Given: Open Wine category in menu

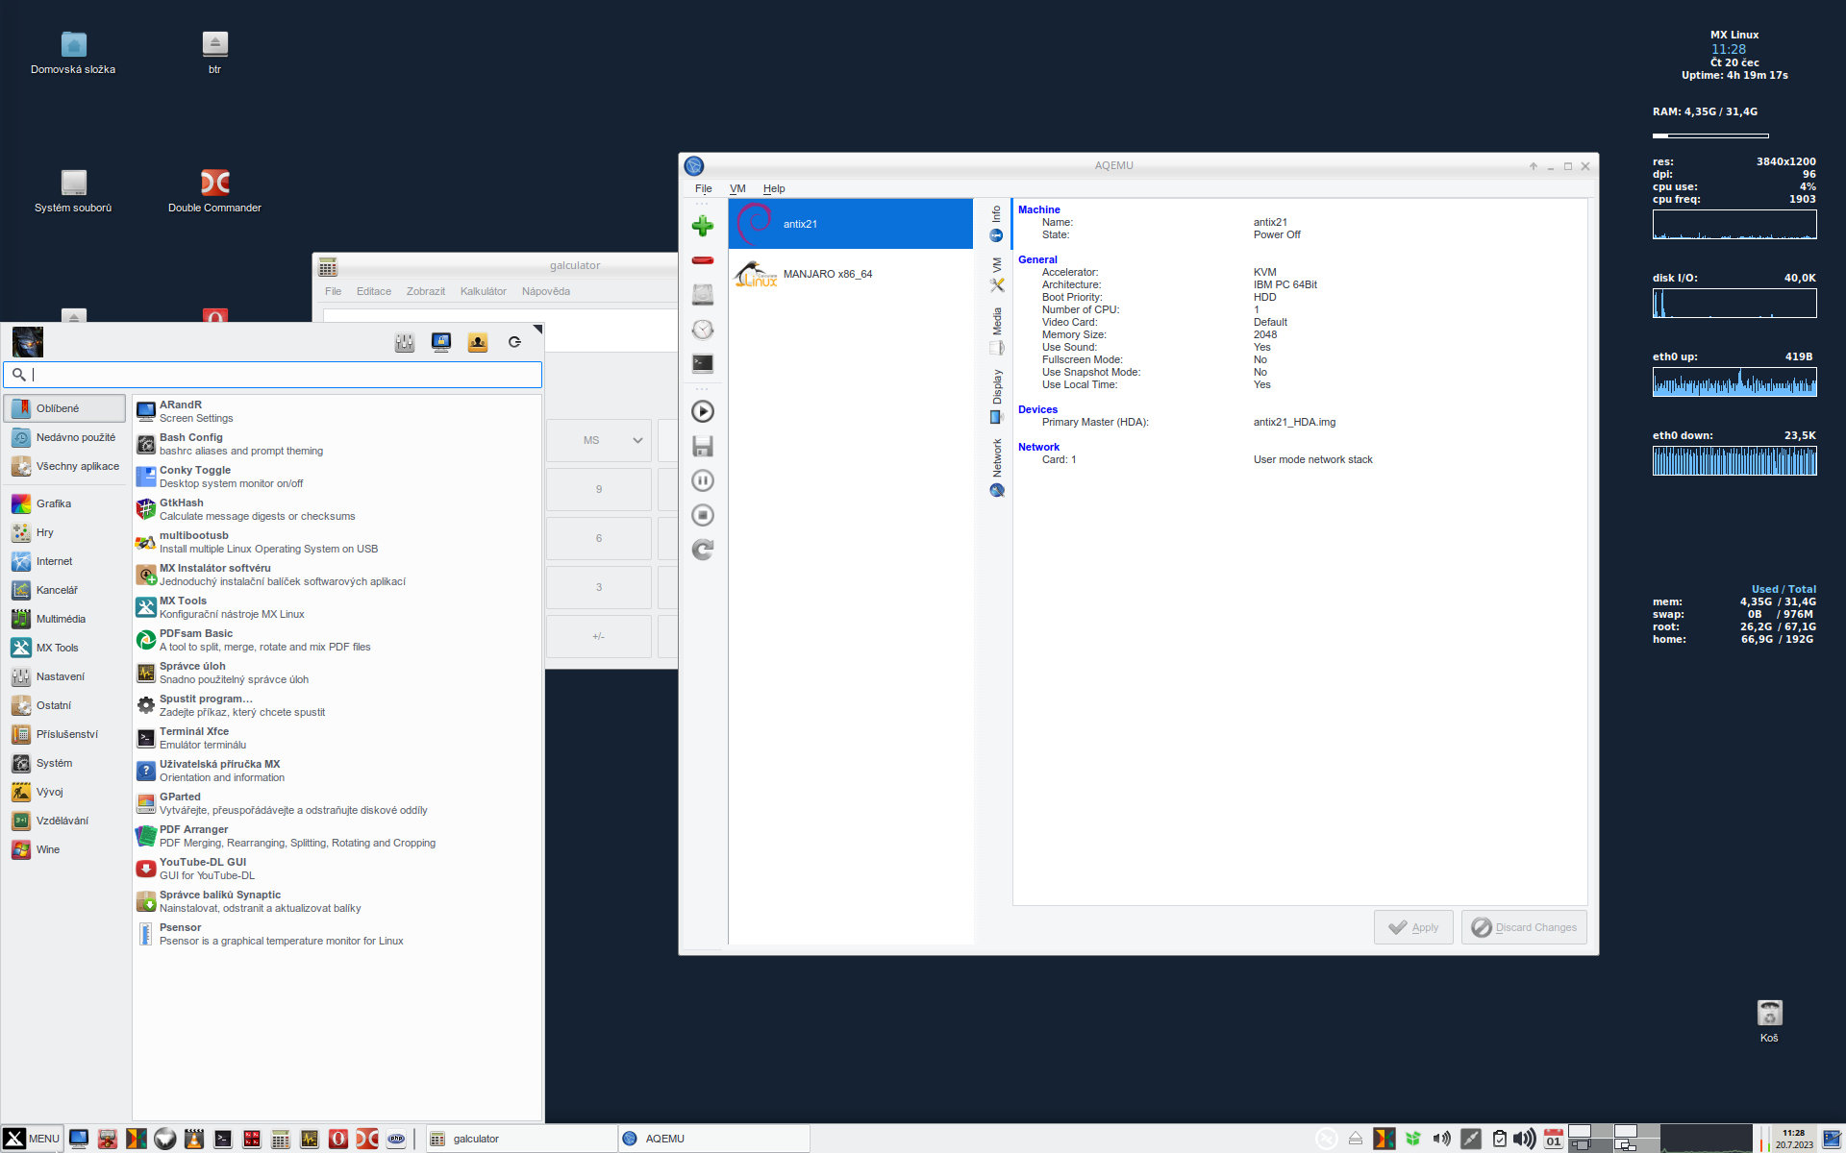Looking at the screenshot, I should pos(64,849).
